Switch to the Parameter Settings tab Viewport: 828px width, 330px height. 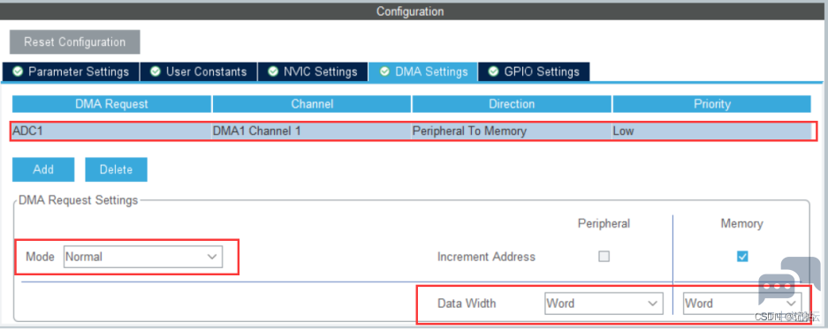[x=71, y=71]
